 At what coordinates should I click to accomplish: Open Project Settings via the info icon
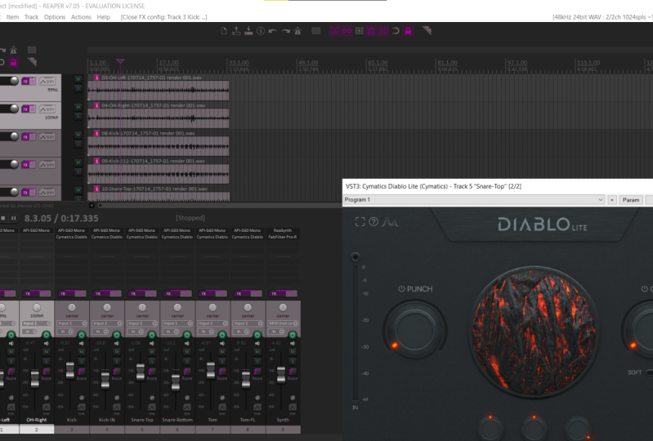click(261, 31)
